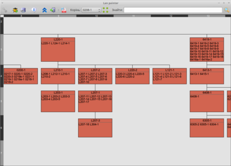The height and width of the screenshot is (166, 231).
Task: Click the stepper arrows of the Корінь box
Action: (x=99, y=10)
